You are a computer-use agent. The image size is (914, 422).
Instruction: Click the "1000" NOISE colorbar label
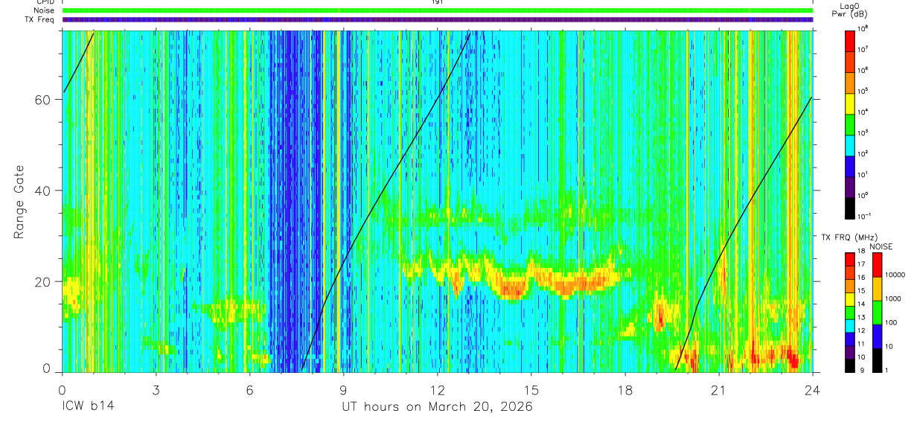[x=894, y=299]
